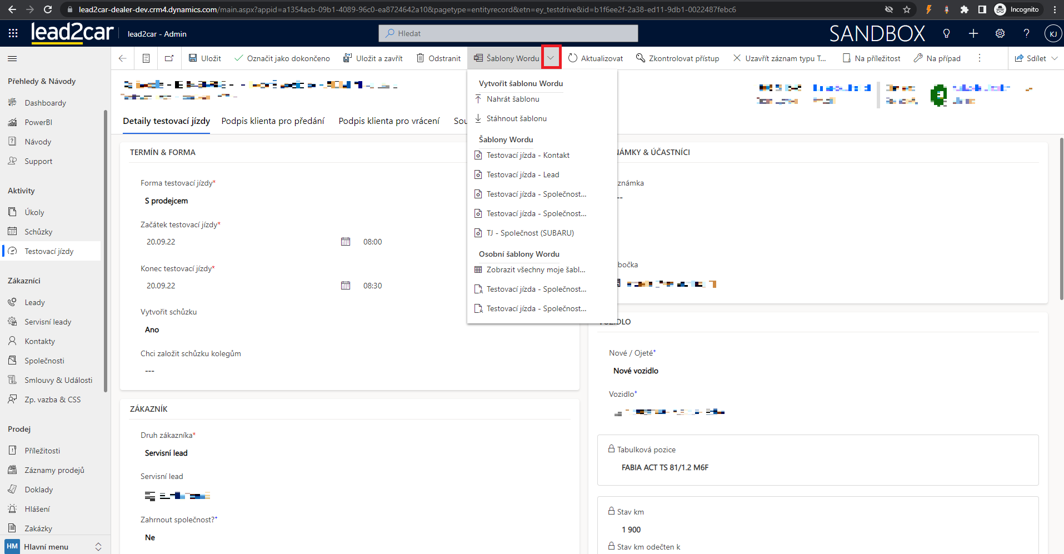Open calendar picker for Začátek testovací jízdy
1064x554 pixels.
(346, 242)
